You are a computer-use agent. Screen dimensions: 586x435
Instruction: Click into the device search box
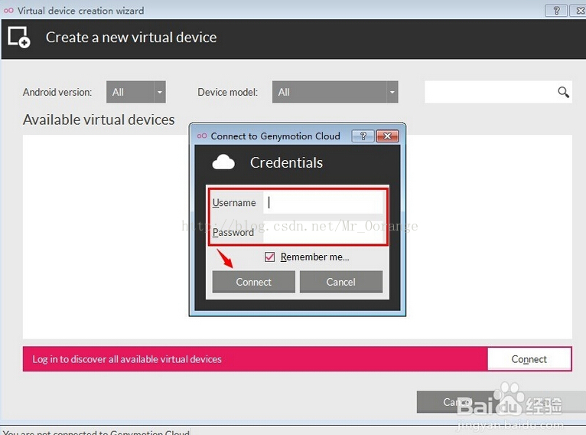tap(498, 92)
